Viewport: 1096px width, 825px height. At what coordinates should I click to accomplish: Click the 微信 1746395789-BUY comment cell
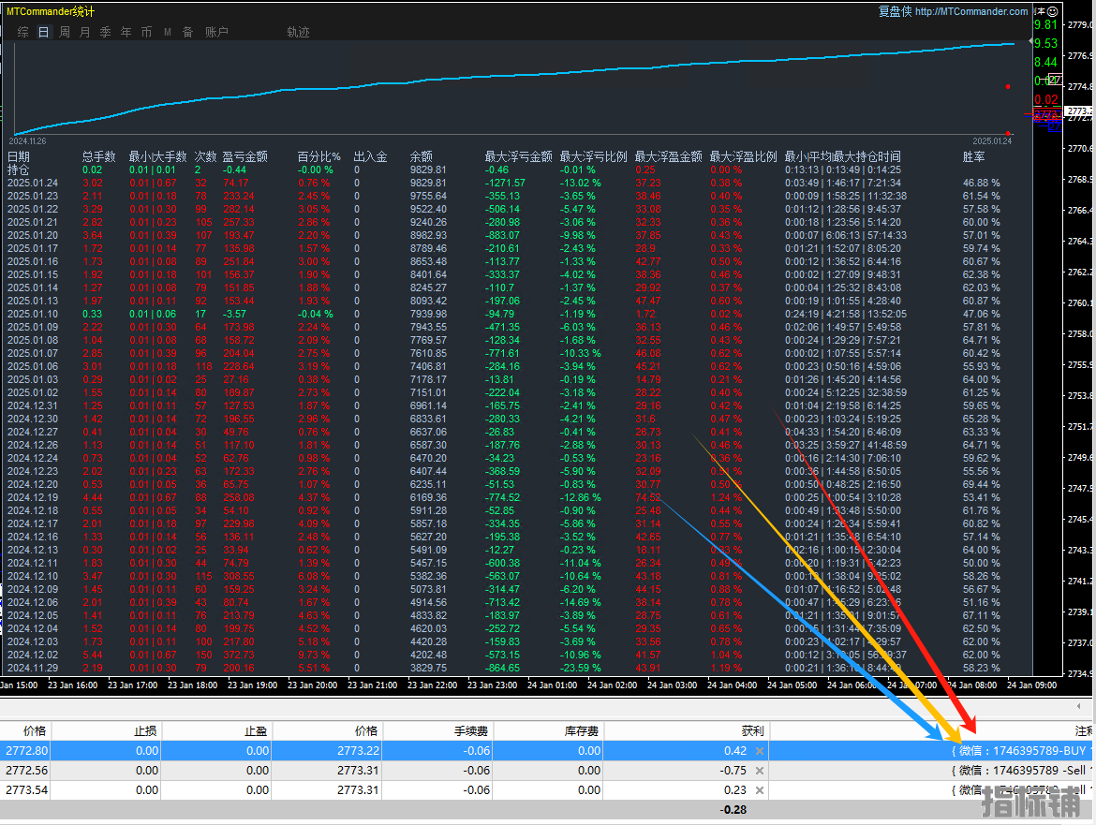pyautogui.click(x=1019, y=751)
